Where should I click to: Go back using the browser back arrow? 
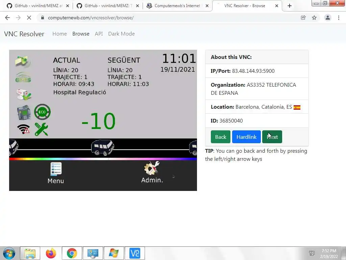(x=7, y=18)
